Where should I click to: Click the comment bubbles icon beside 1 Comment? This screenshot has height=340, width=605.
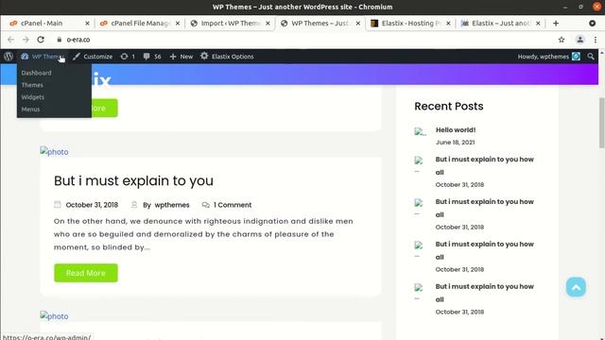click(x=206, y=205)
